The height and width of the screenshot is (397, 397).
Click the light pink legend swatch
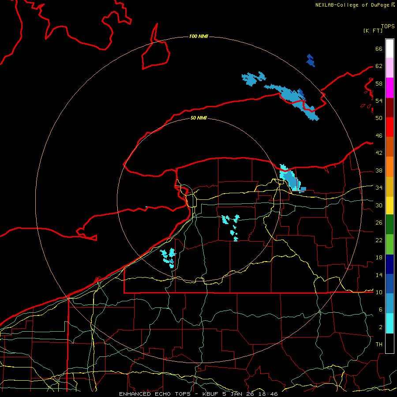[x=390, y=68]
